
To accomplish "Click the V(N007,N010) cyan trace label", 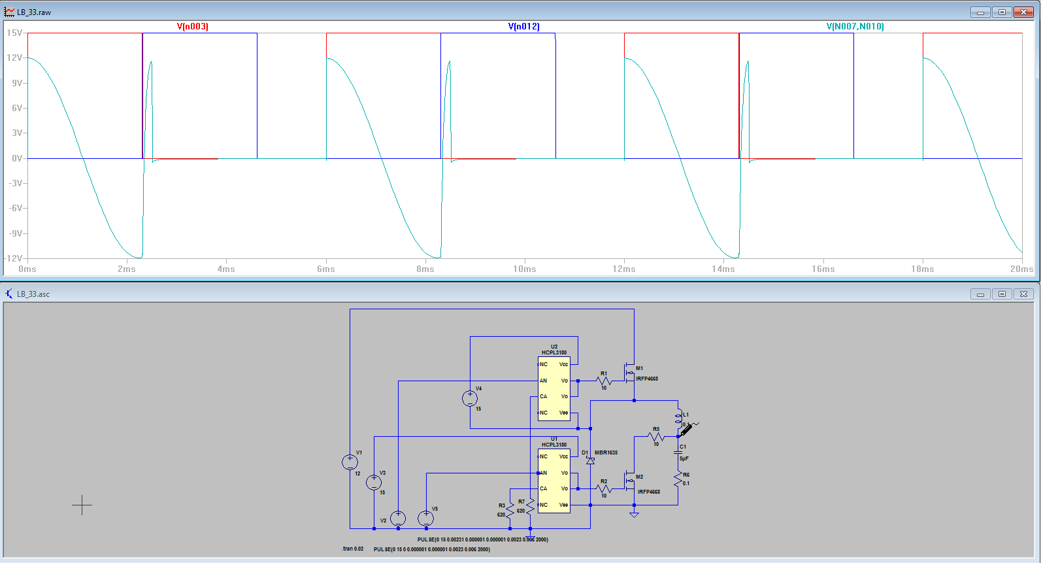I will [855, 27].
